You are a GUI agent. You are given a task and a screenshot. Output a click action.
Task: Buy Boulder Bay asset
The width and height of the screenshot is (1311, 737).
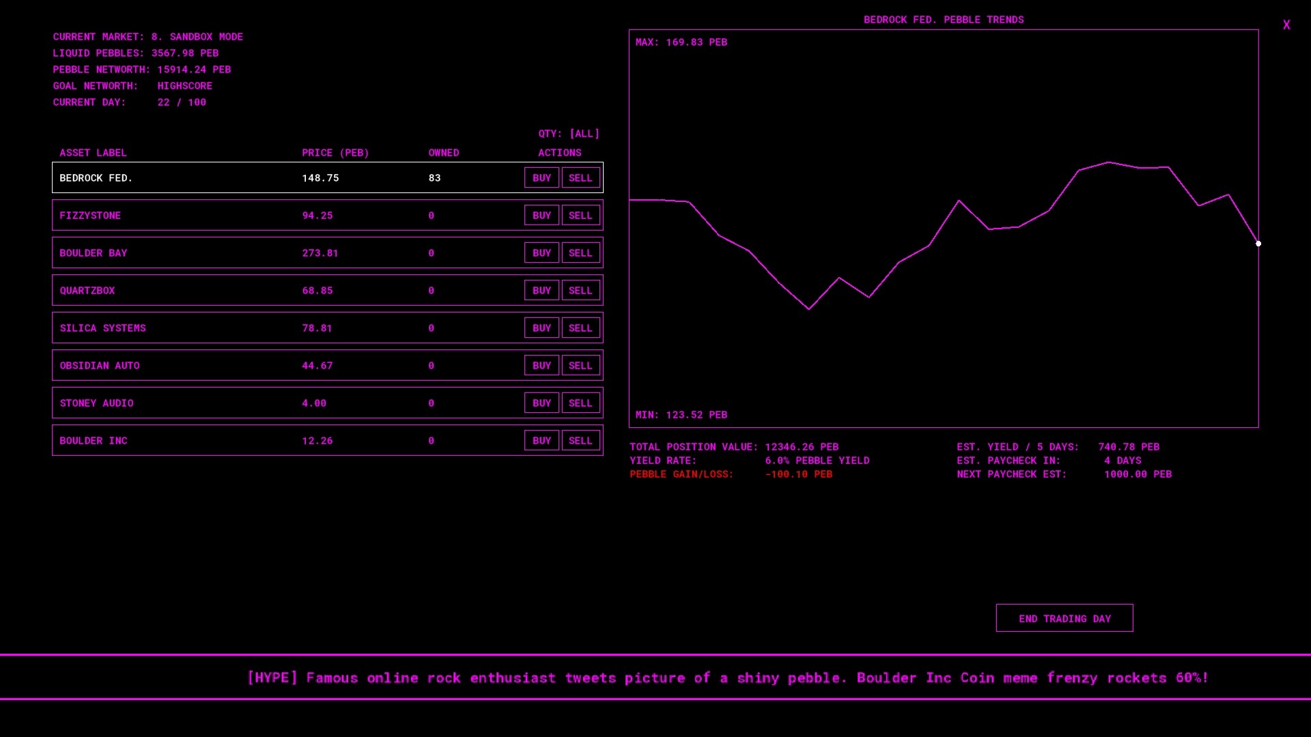click(x=541, y=252)
